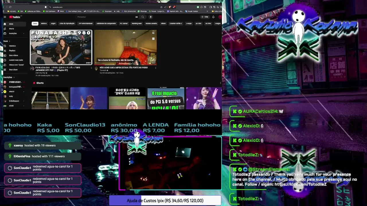Image resolution: width=367 pixels, height=206 pixels.
Task: Click the YouTube logo
Action: tap(15, 17)
